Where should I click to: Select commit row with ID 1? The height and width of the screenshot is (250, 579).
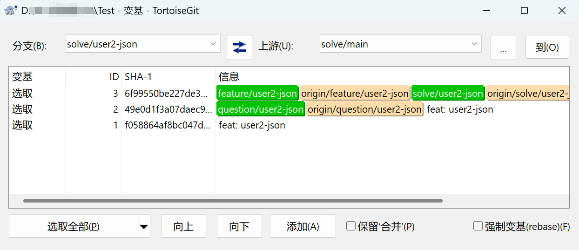point(289,125)
